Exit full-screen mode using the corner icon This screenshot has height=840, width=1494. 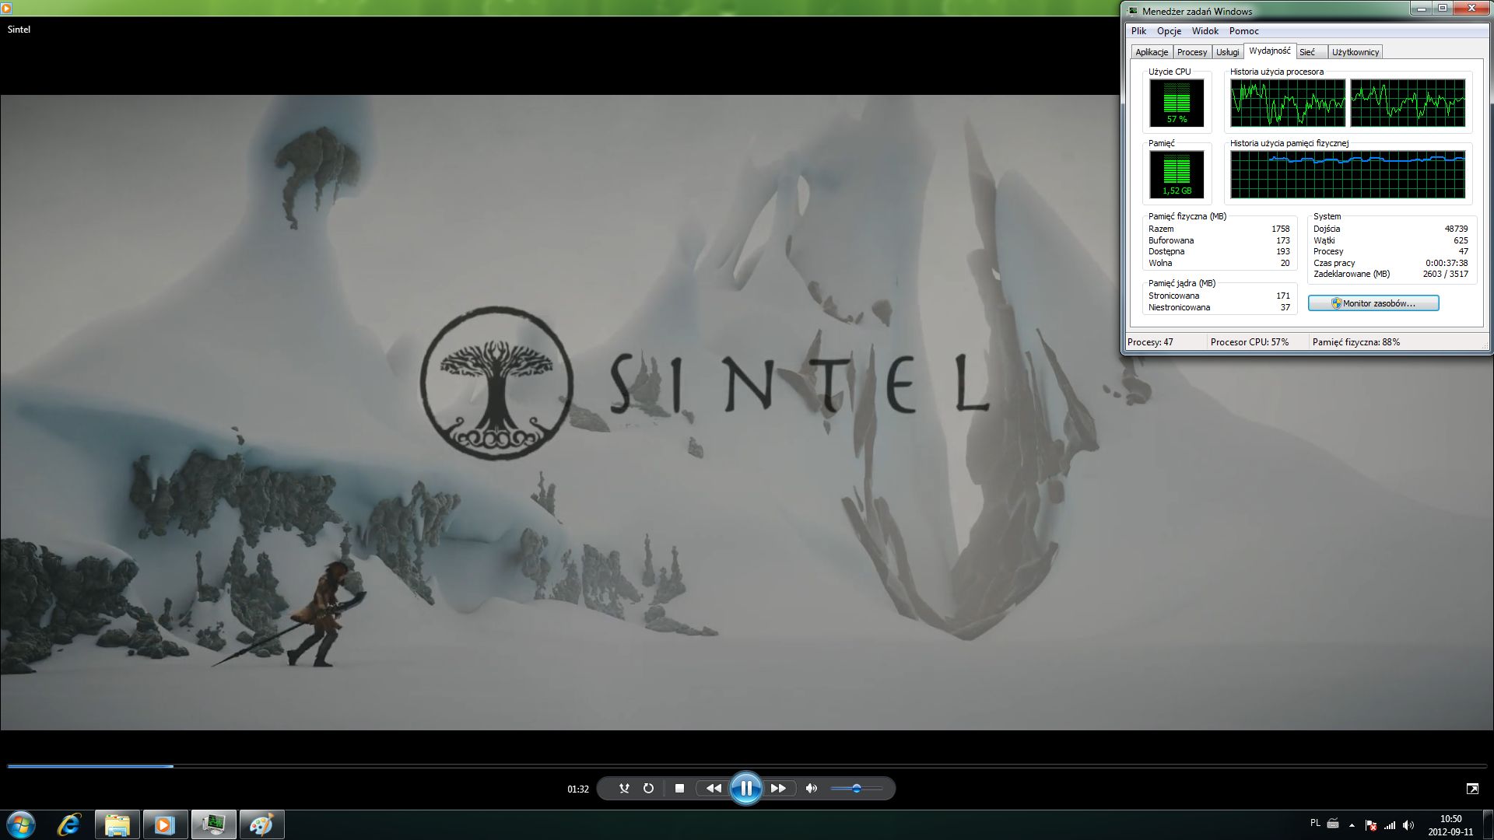point(1472,789)
